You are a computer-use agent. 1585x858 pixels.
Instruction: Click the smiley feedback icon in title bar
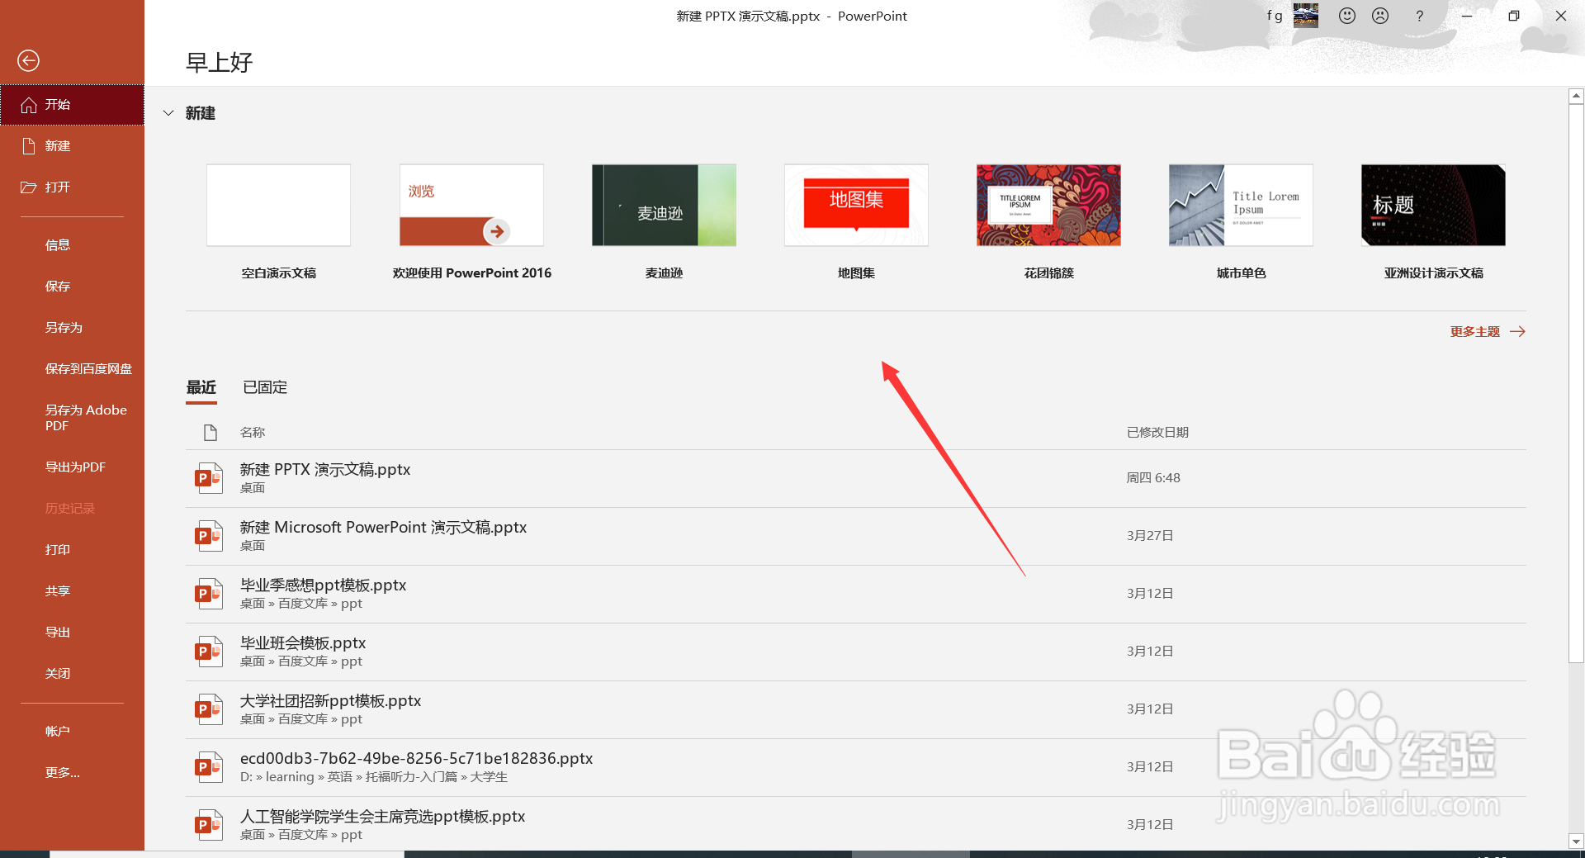pyautogui.click(x=1346, y=16)
